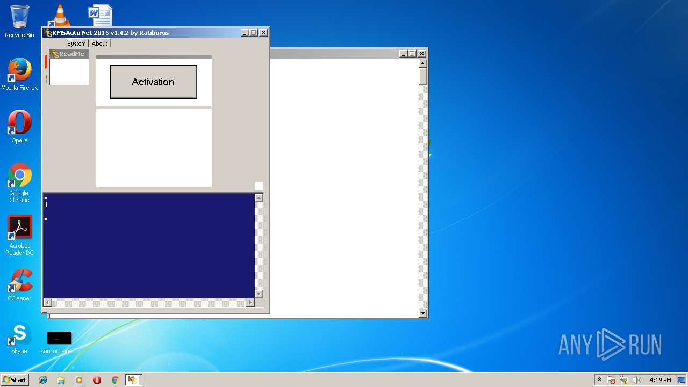Maximize the KMSAuto Net window
688x387 pixels.
pyautogui.click(x=254, y=33)
